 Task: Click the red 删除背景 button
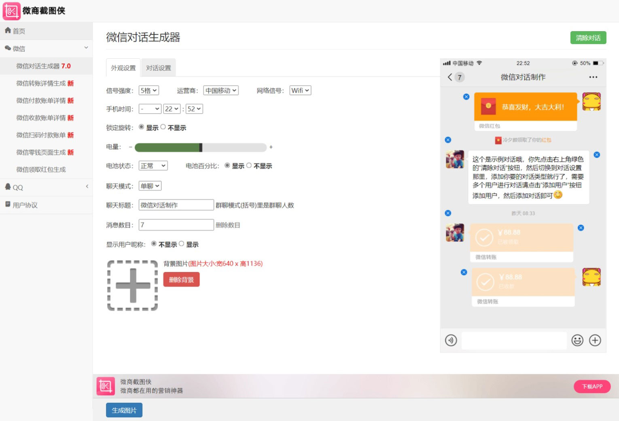pos(182,279)
